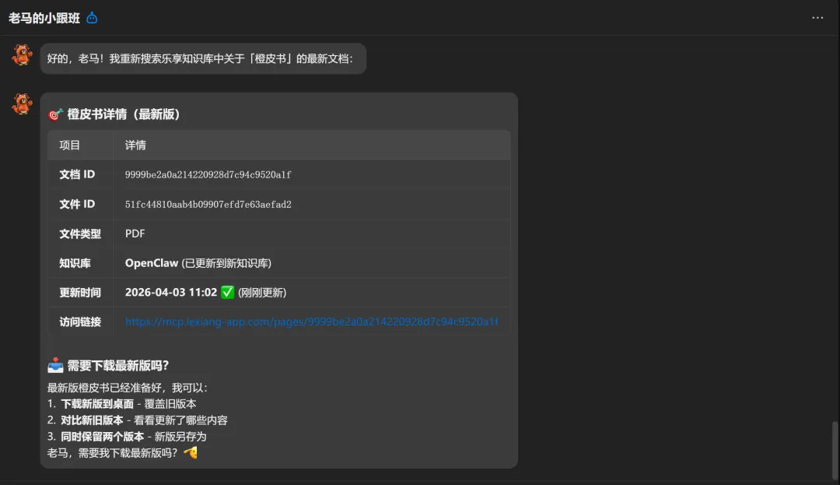The image size is (840, 485).
Task: Click the update time 2026-04-03 11:02
Action: pyautogui.click(x=171, y=292)
